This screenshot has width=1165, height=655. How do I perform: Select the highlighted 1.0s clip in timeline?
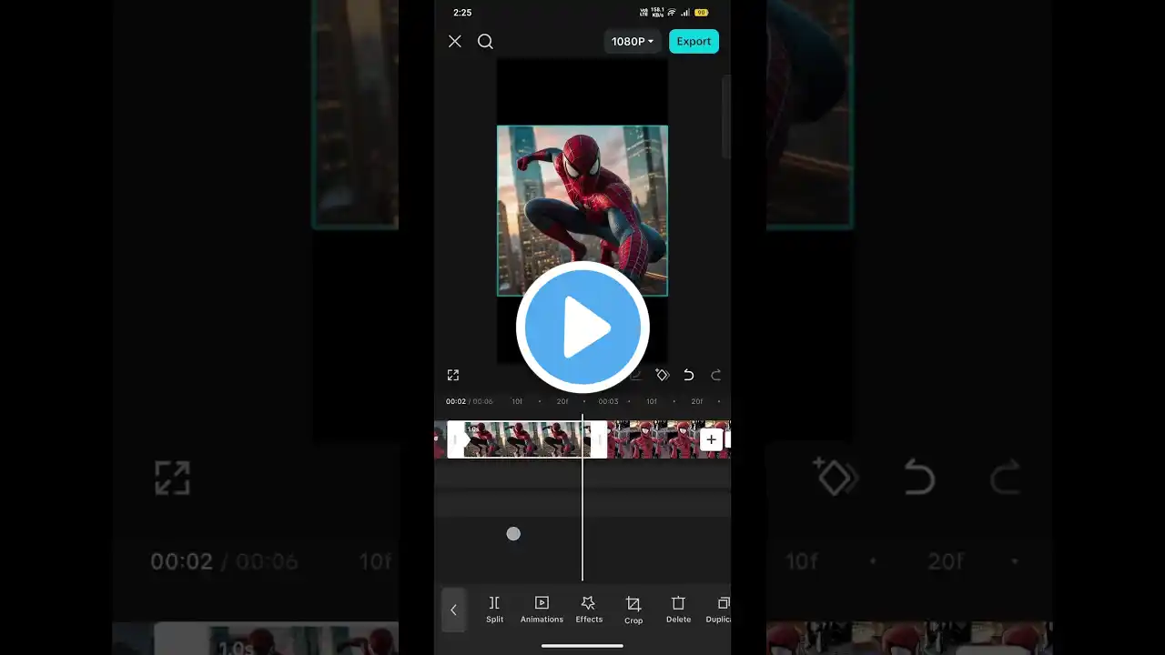pyautogui.click(x=527, y=439)
